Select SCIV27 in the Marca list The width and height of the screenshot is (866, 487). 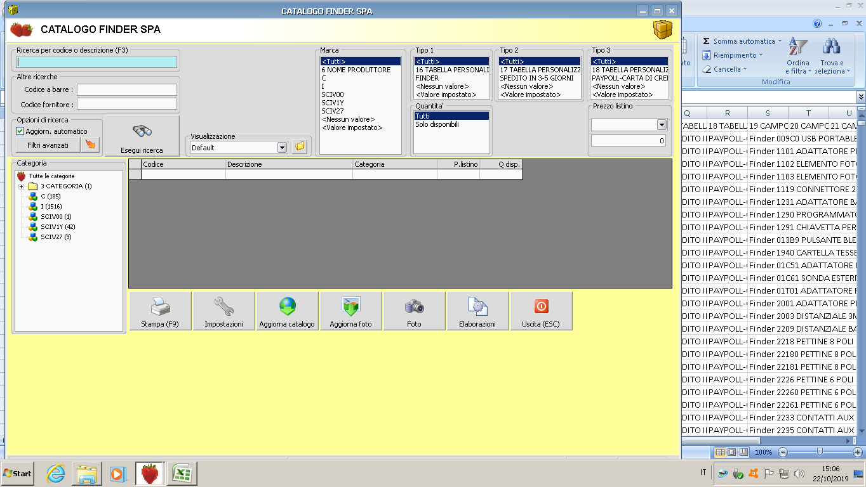coord(361,111)
